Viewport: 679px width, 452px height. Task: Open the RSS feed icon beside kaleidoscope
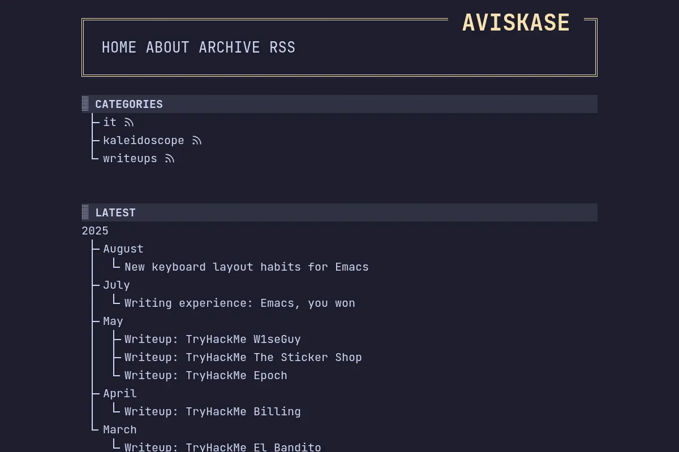click(197, 140)
